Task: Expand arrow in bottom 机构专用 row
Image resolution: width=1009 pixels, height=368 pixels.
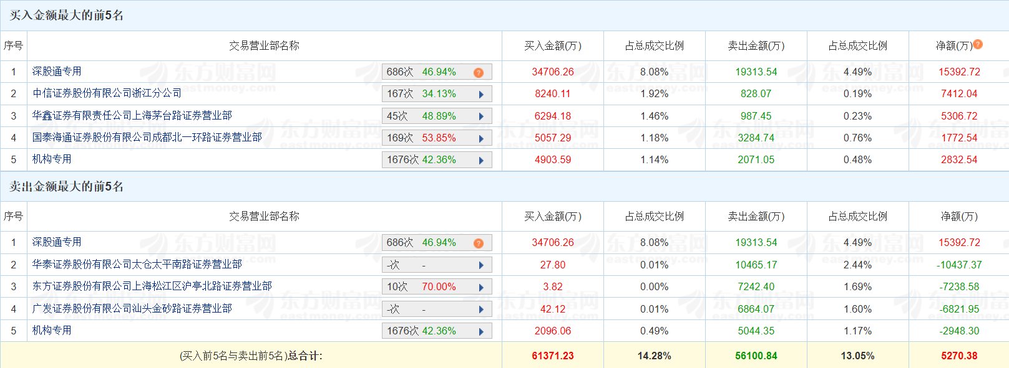Action: click(481, 331)
